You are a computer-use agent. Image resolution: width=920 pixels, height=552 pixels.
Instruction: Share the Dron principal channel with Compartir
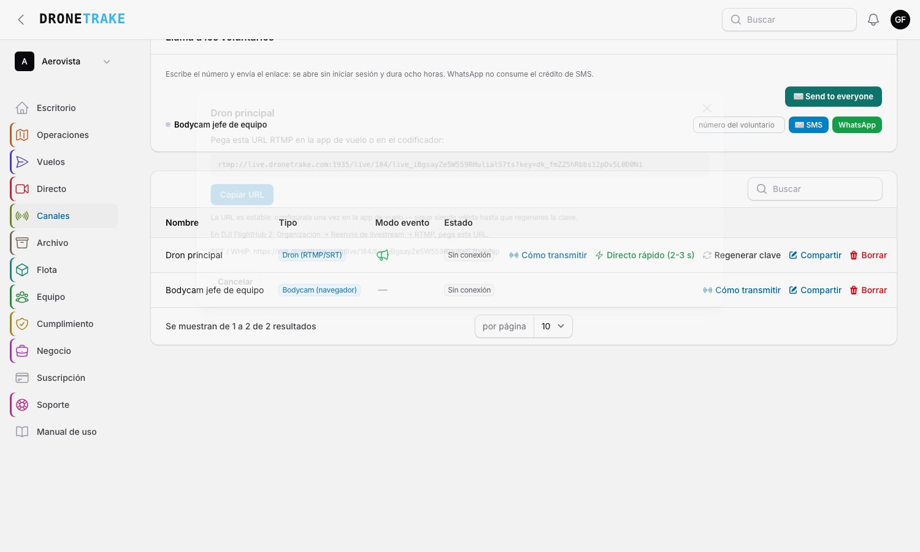pos(815,255)
